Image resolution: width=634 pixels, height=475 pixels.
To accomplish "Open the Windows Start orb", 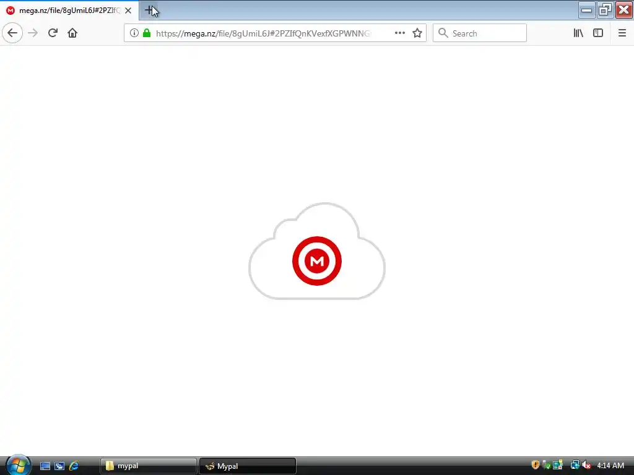I will point(18,465).
